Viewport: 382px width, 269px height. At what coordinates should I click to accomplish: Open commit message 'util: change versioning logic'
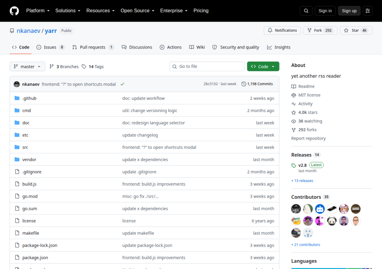[x=150, y=111]
